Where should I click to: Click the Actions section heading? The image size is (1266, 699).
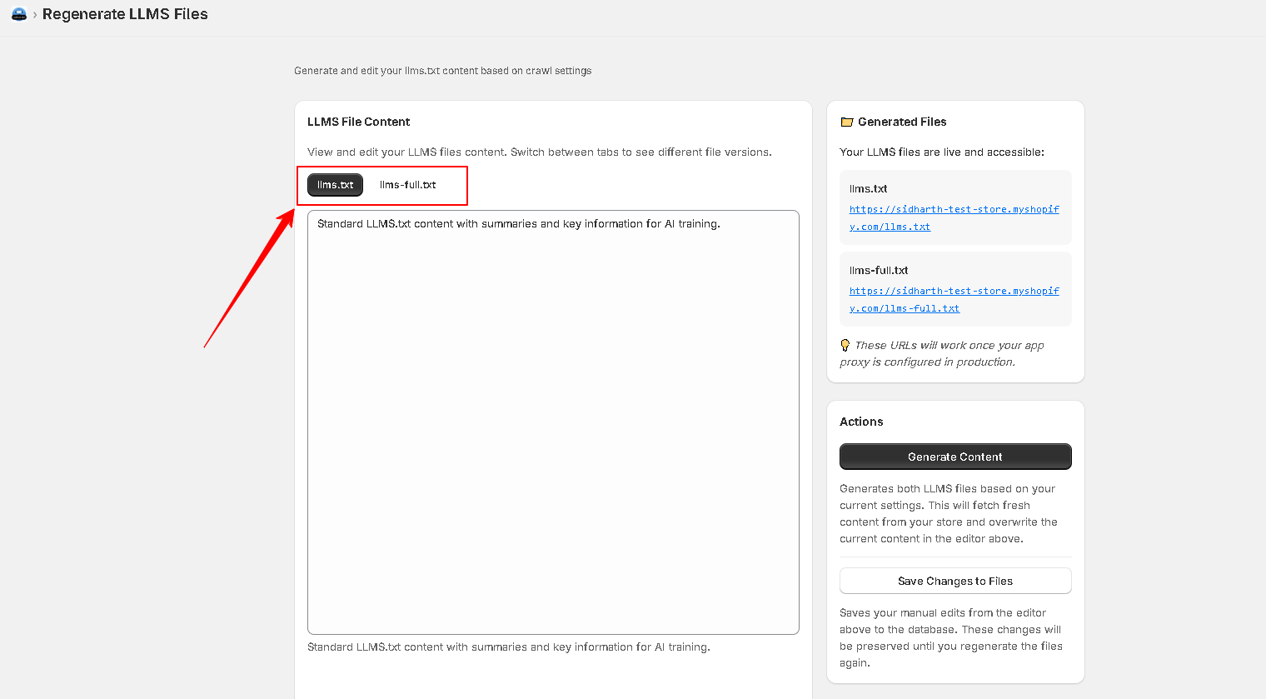(x=861, y=422)
